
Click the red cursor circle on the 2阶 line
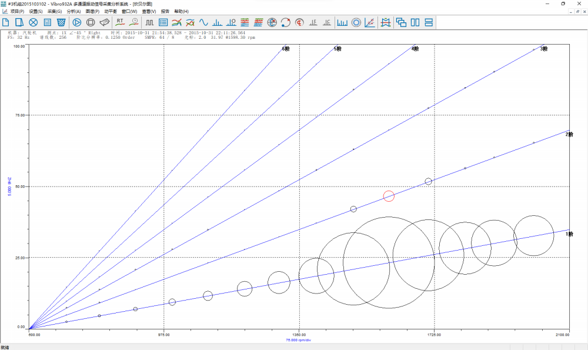[x=389, y=196]
